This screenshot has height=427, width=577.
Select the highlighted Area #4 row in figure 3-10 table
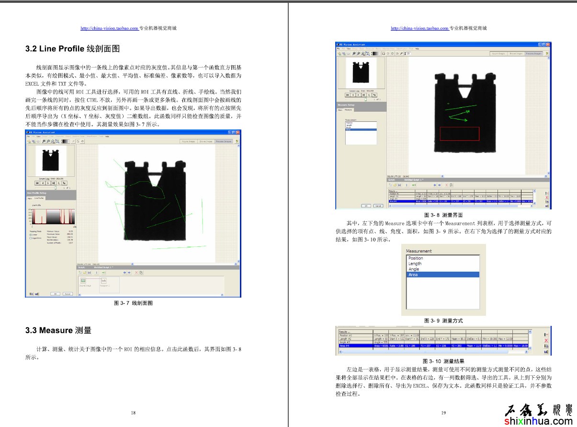click(x=431, y=345)
